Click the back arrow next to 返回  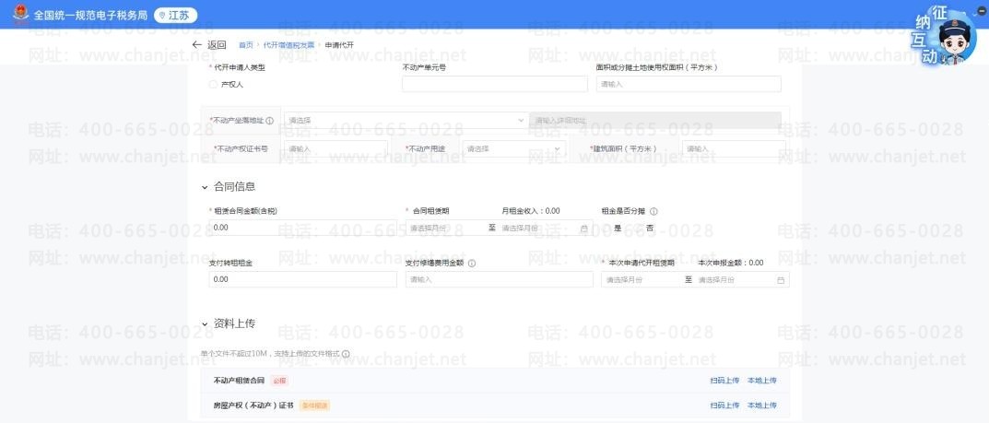coord(197,45)
